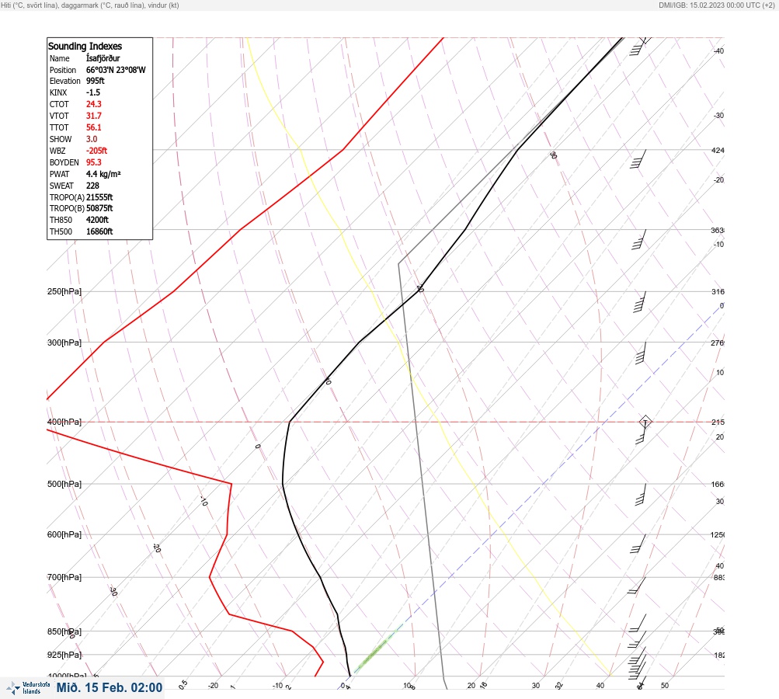Screen dimensions: 779x699
Task: Click the '925[hPa]' pressure label
Action: point(64,655)
